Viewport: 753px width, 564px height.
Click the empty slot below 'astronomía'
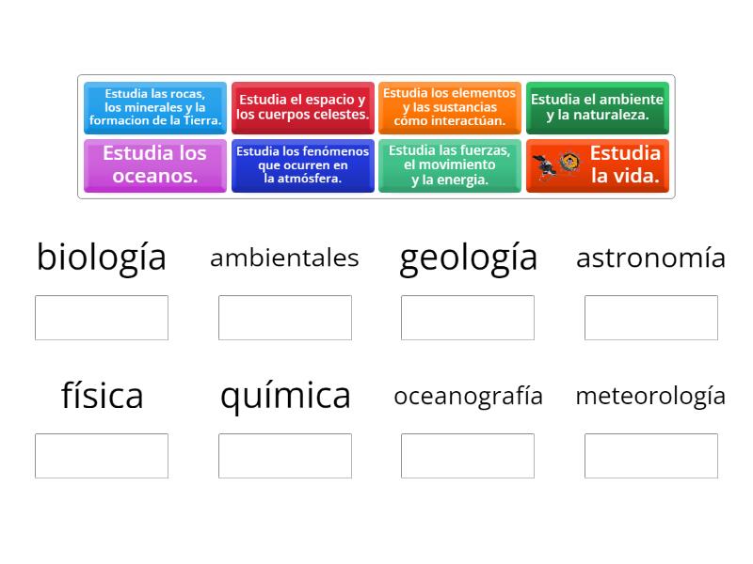pos(650,317)
